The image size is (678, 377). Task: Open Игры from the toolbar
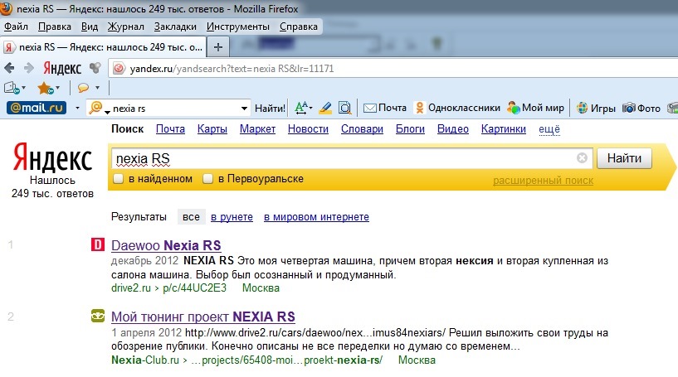coord(596,108)
